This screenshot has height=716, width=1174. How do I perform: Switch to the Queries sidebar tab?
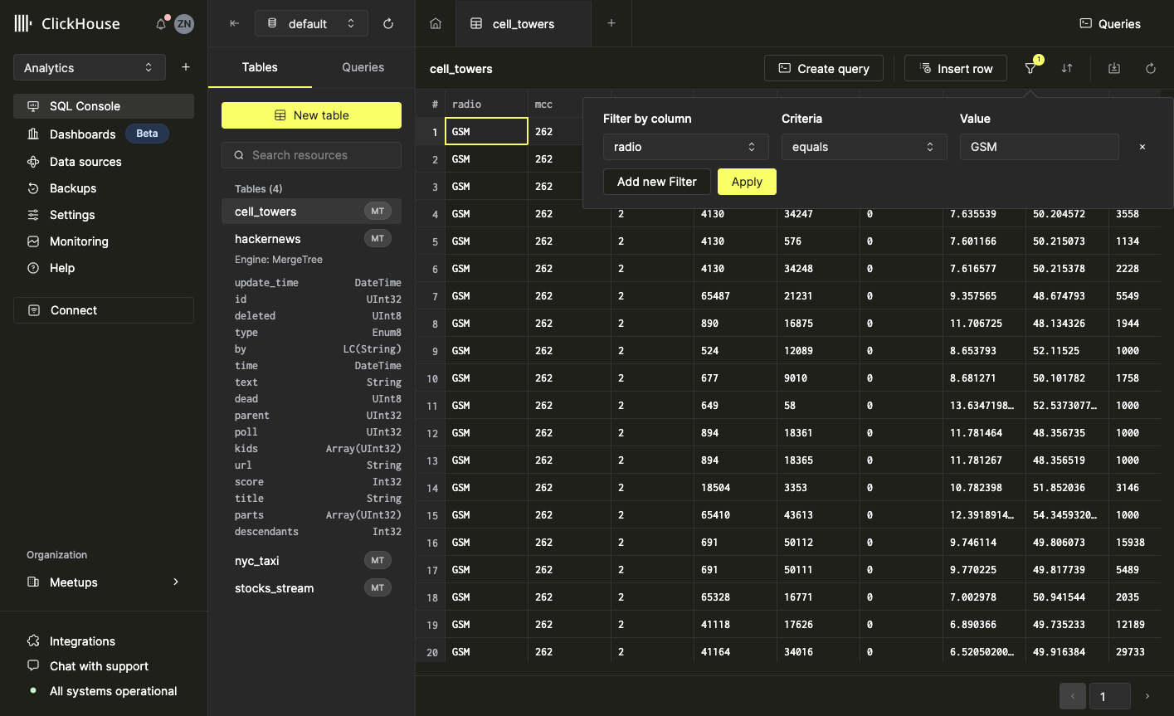[363, 67]
